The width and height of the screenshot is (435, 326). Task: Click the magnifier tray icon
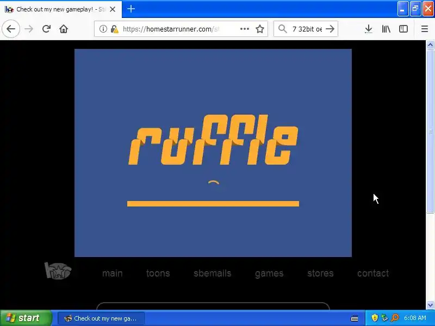pyautogui.click(x=395, y=318)
